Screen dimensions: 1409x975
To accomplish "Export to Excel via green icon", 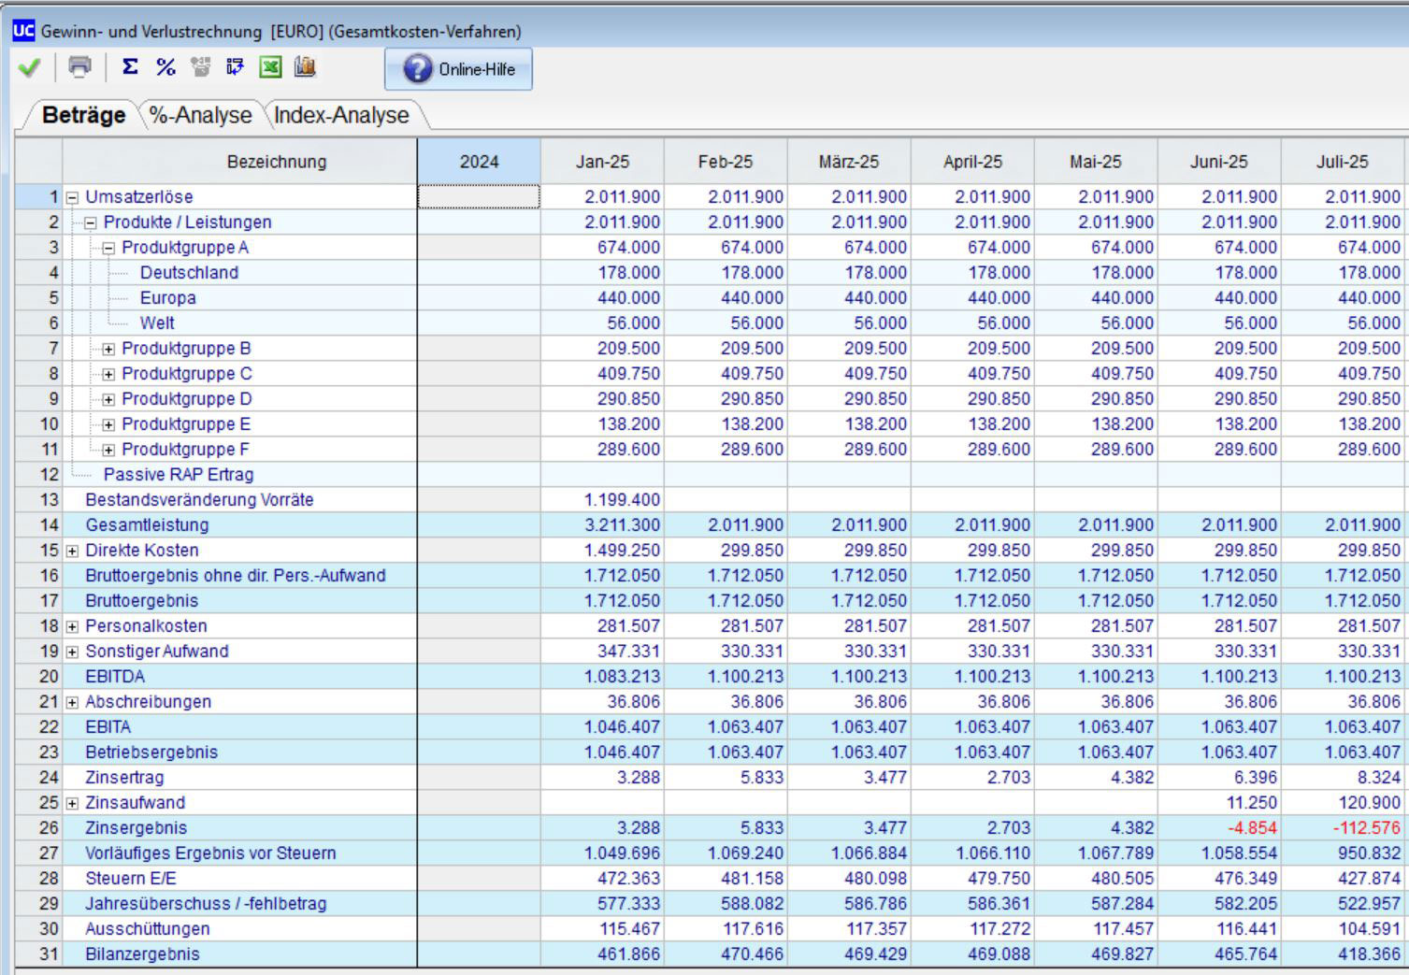I will click(x=270, y=67).
